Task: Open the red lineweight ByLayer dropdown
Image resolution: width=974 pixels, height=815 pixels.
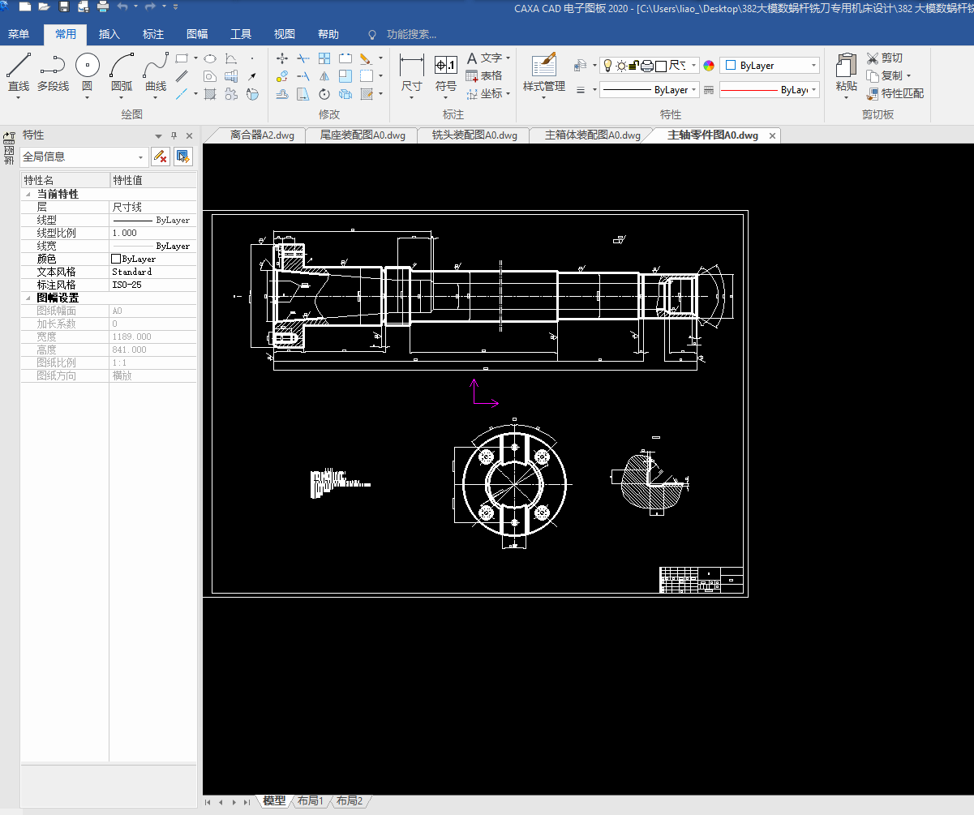Action: (x=770, y=90)
